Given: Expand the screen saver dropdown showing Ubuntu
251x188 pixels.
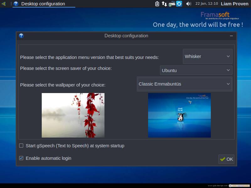Looking at the screenshot, I should [x=196, y=70].
